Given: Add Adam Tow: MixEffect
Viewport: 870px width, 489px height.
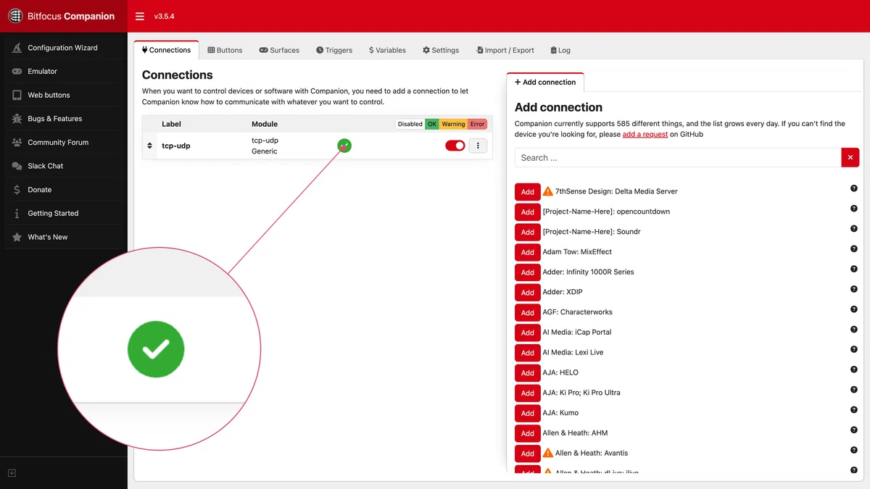Looking at the screenshot, I should coord(527,252).
